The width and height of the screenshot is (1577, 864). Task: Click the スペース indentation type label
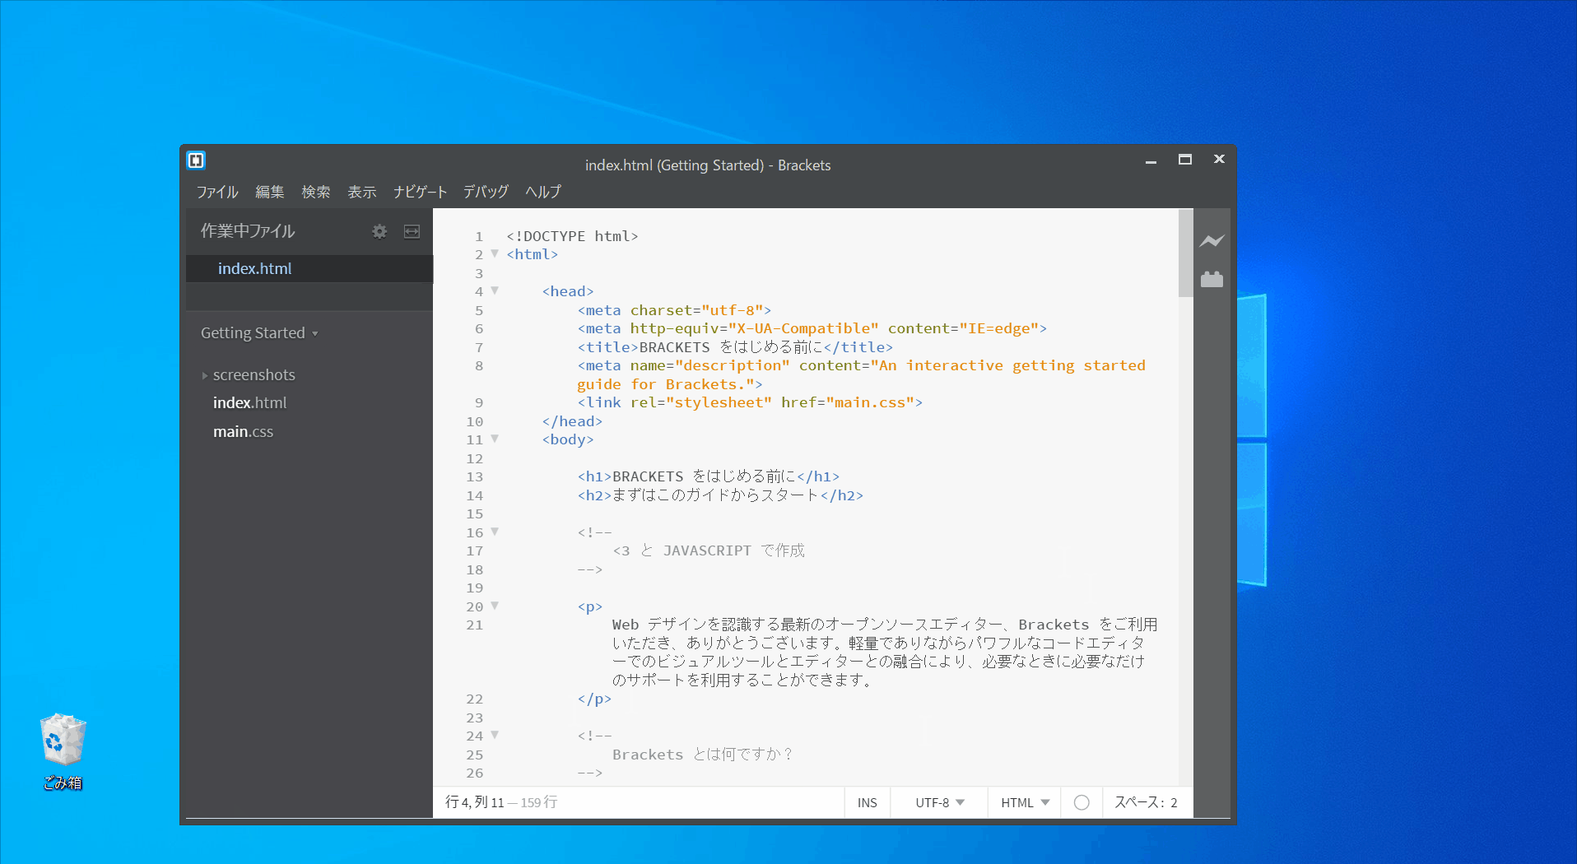(1139, 802)
